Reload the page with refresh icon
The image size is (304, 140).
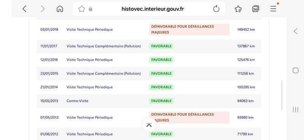tap(216, 9)
